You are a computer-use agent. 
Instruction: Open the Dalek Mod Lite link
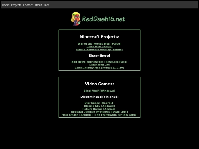[x=99, y=65]
